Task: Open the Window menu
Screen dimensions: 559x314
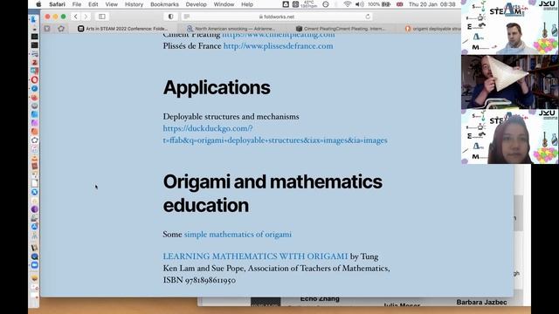Action: 224,4
